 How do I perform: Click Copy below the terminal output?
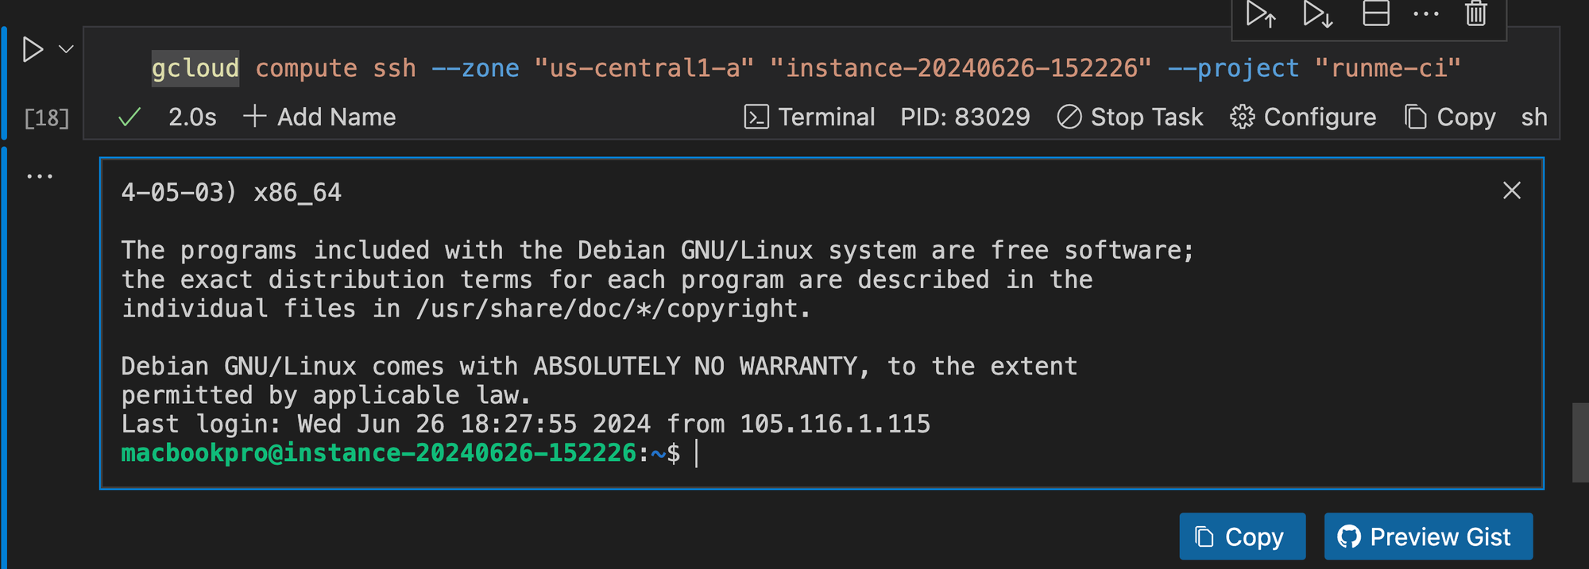point(1242,536)
